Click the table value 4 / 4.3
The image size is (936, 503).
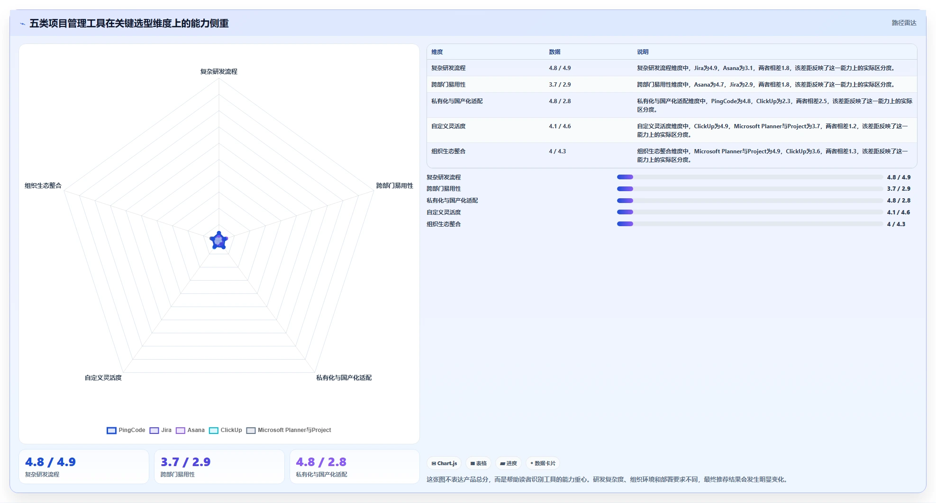pyautogui.click(x=557, y=151)
